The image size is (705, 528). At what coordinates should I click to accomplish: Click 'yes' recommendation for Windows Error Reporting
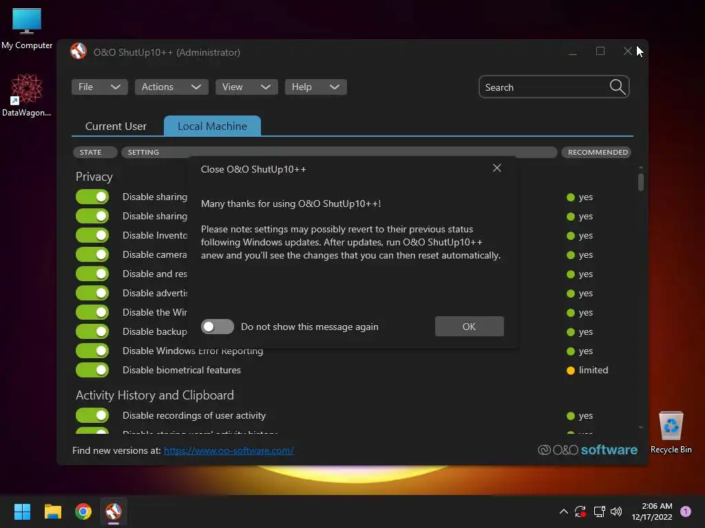coord(580,351)
